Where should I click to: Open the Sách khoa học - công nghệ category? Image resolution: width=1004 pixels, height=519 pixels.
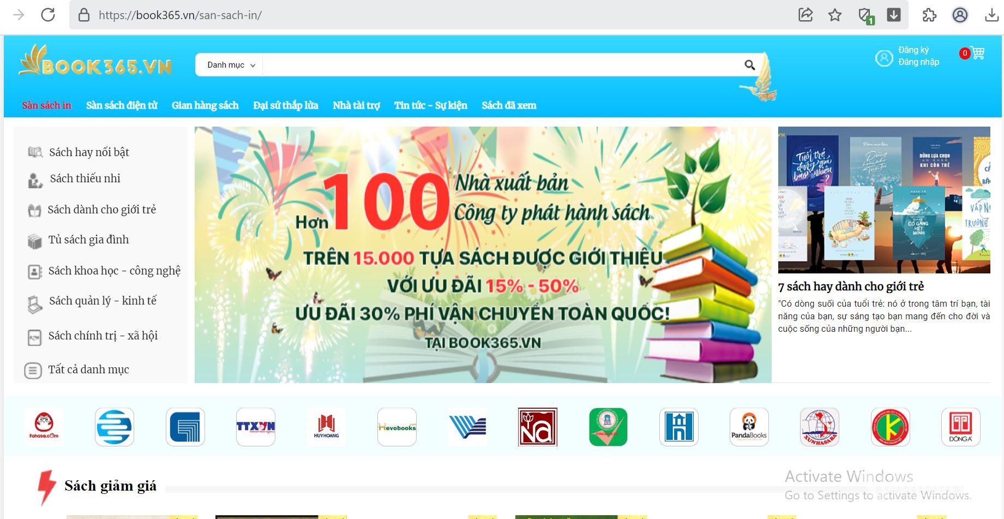point(115,270)
